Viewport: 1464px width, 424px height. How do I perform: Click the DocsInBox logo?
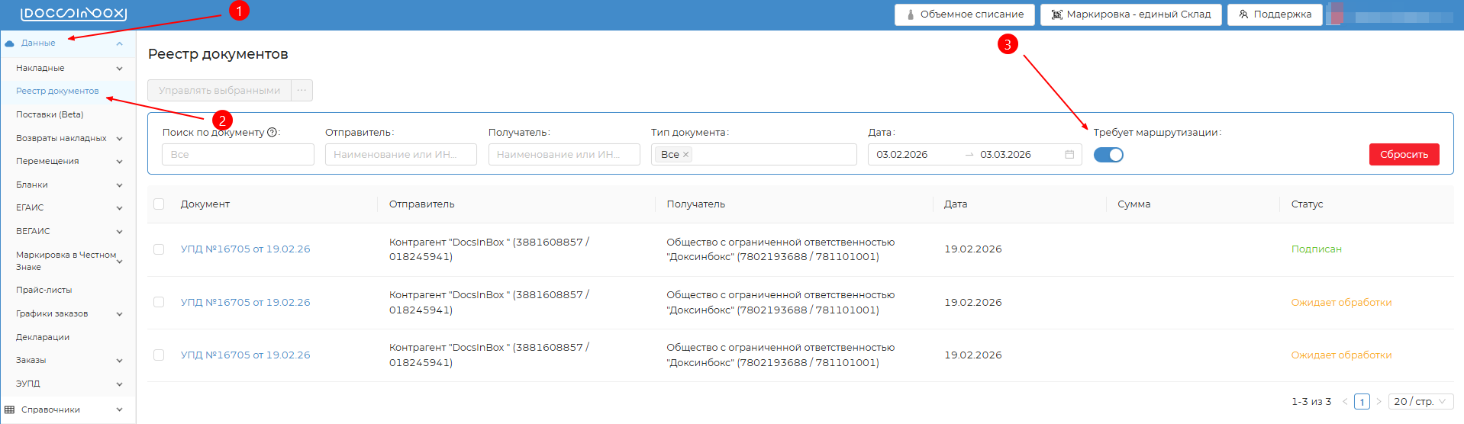pos(73,14)
